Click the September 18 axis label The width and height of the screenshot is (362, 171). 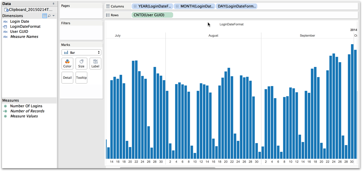coord(315,162)
